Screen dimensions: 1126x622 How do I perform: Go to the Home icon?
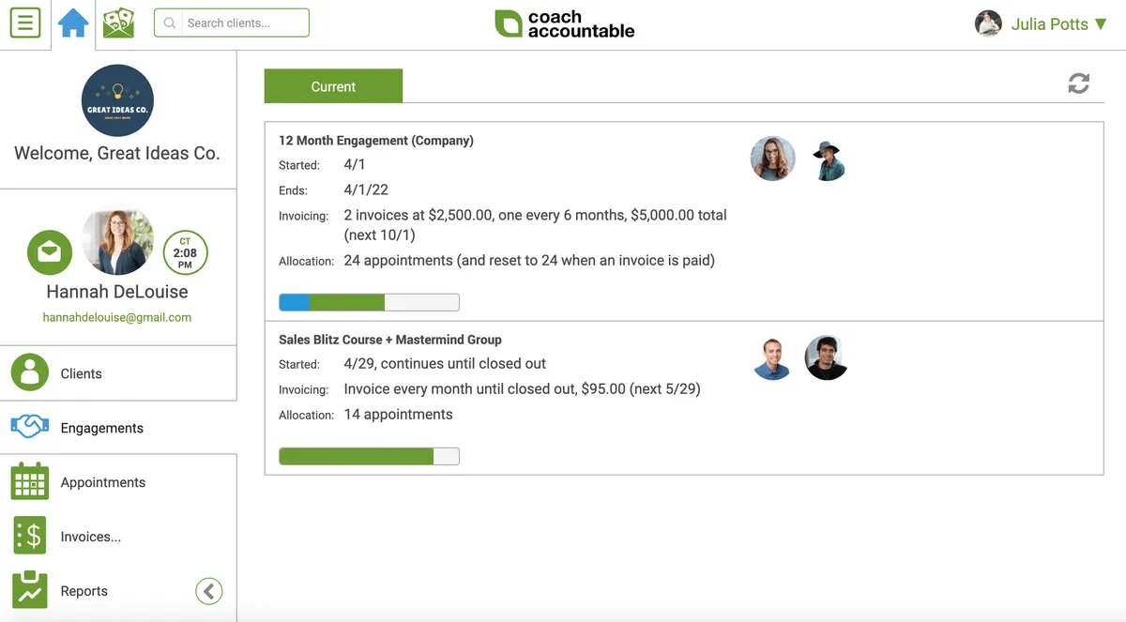point(73,23)
